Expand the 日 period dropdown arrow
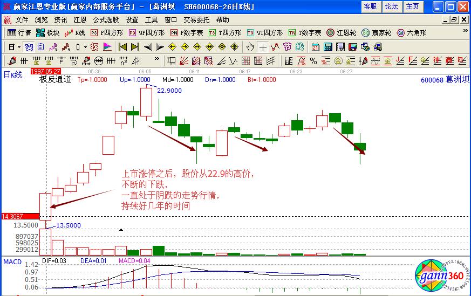471x296 pixels. pyautogui.click(x=18, y=46)
